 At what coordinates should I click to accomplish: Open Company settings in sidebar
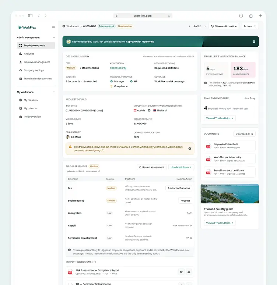tap(36, 70)
